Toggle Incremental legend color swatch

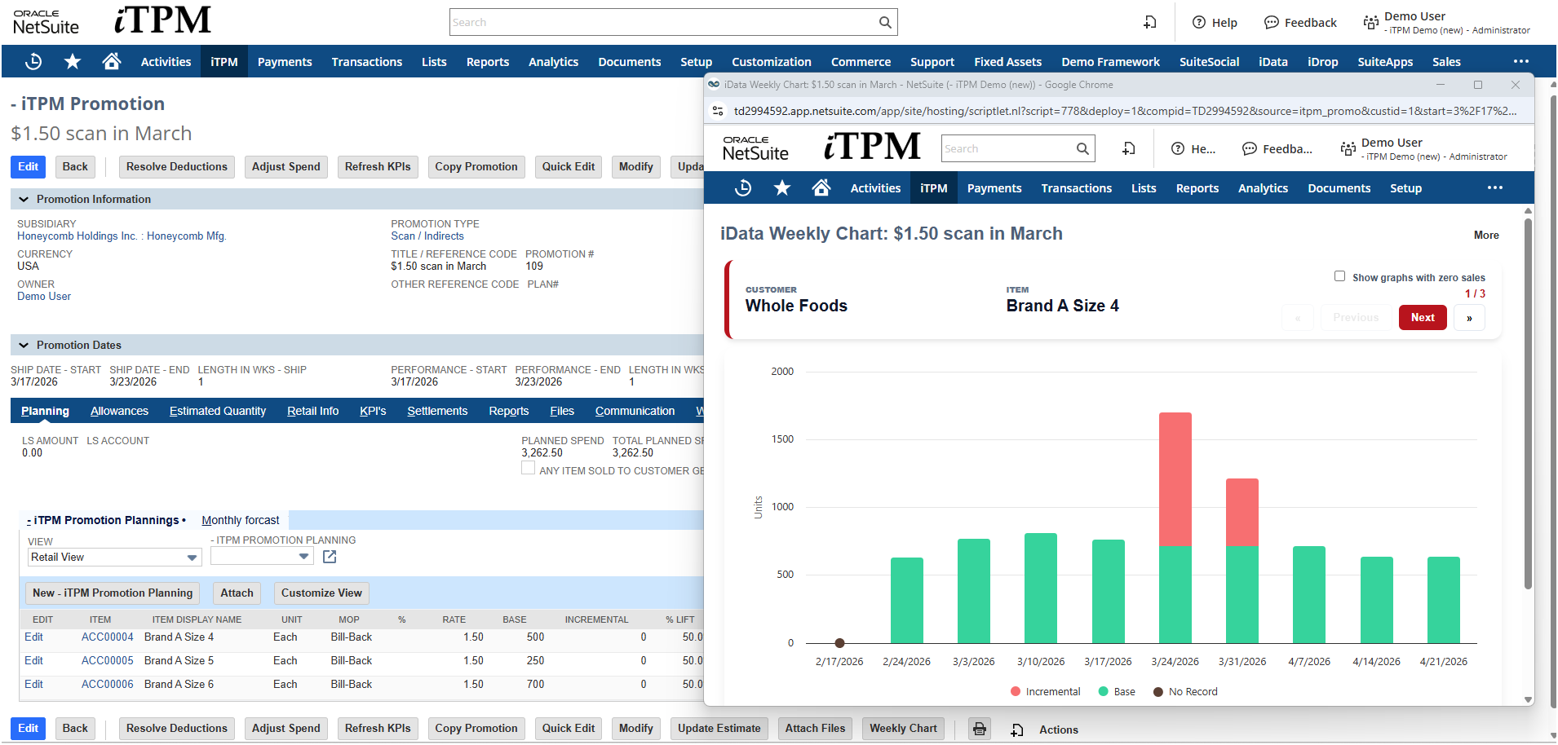pos(1016,691)
